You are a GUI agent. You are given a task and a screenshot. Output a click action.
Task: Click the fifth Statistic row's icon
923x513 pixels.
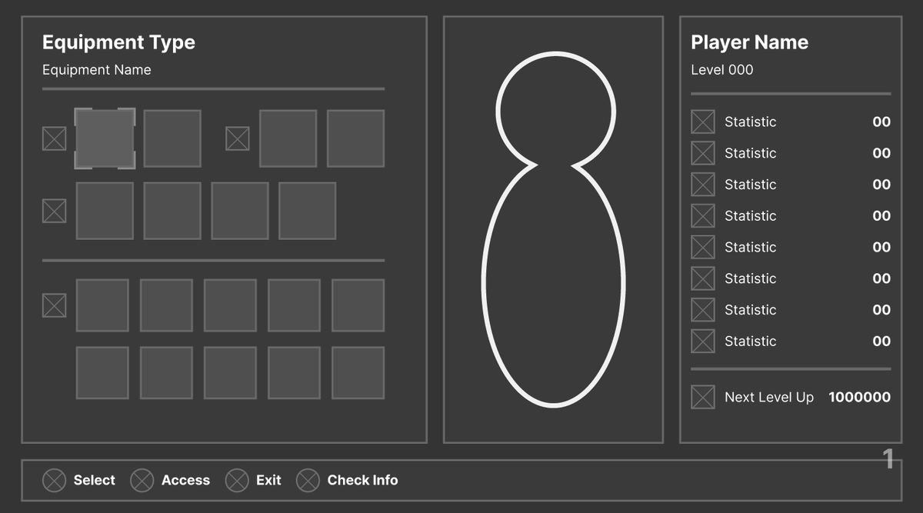703,247
